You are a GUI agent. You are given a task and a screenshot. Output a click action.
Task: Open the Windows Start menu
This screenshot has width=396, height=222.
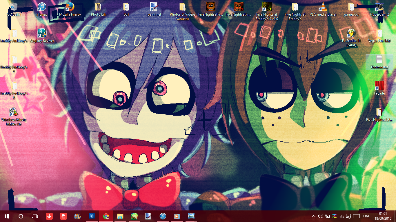(x=7, y=216)
